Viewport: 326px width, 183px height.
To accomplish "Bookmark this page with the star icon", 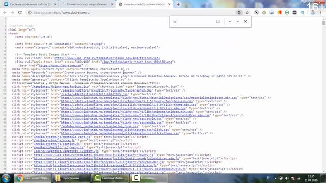I will [247, 12].
